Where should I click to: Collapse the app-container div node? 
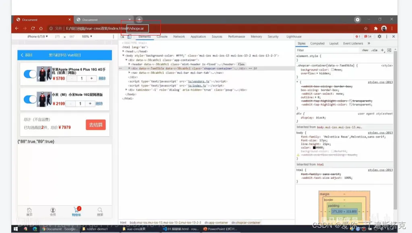pos(126,60)
